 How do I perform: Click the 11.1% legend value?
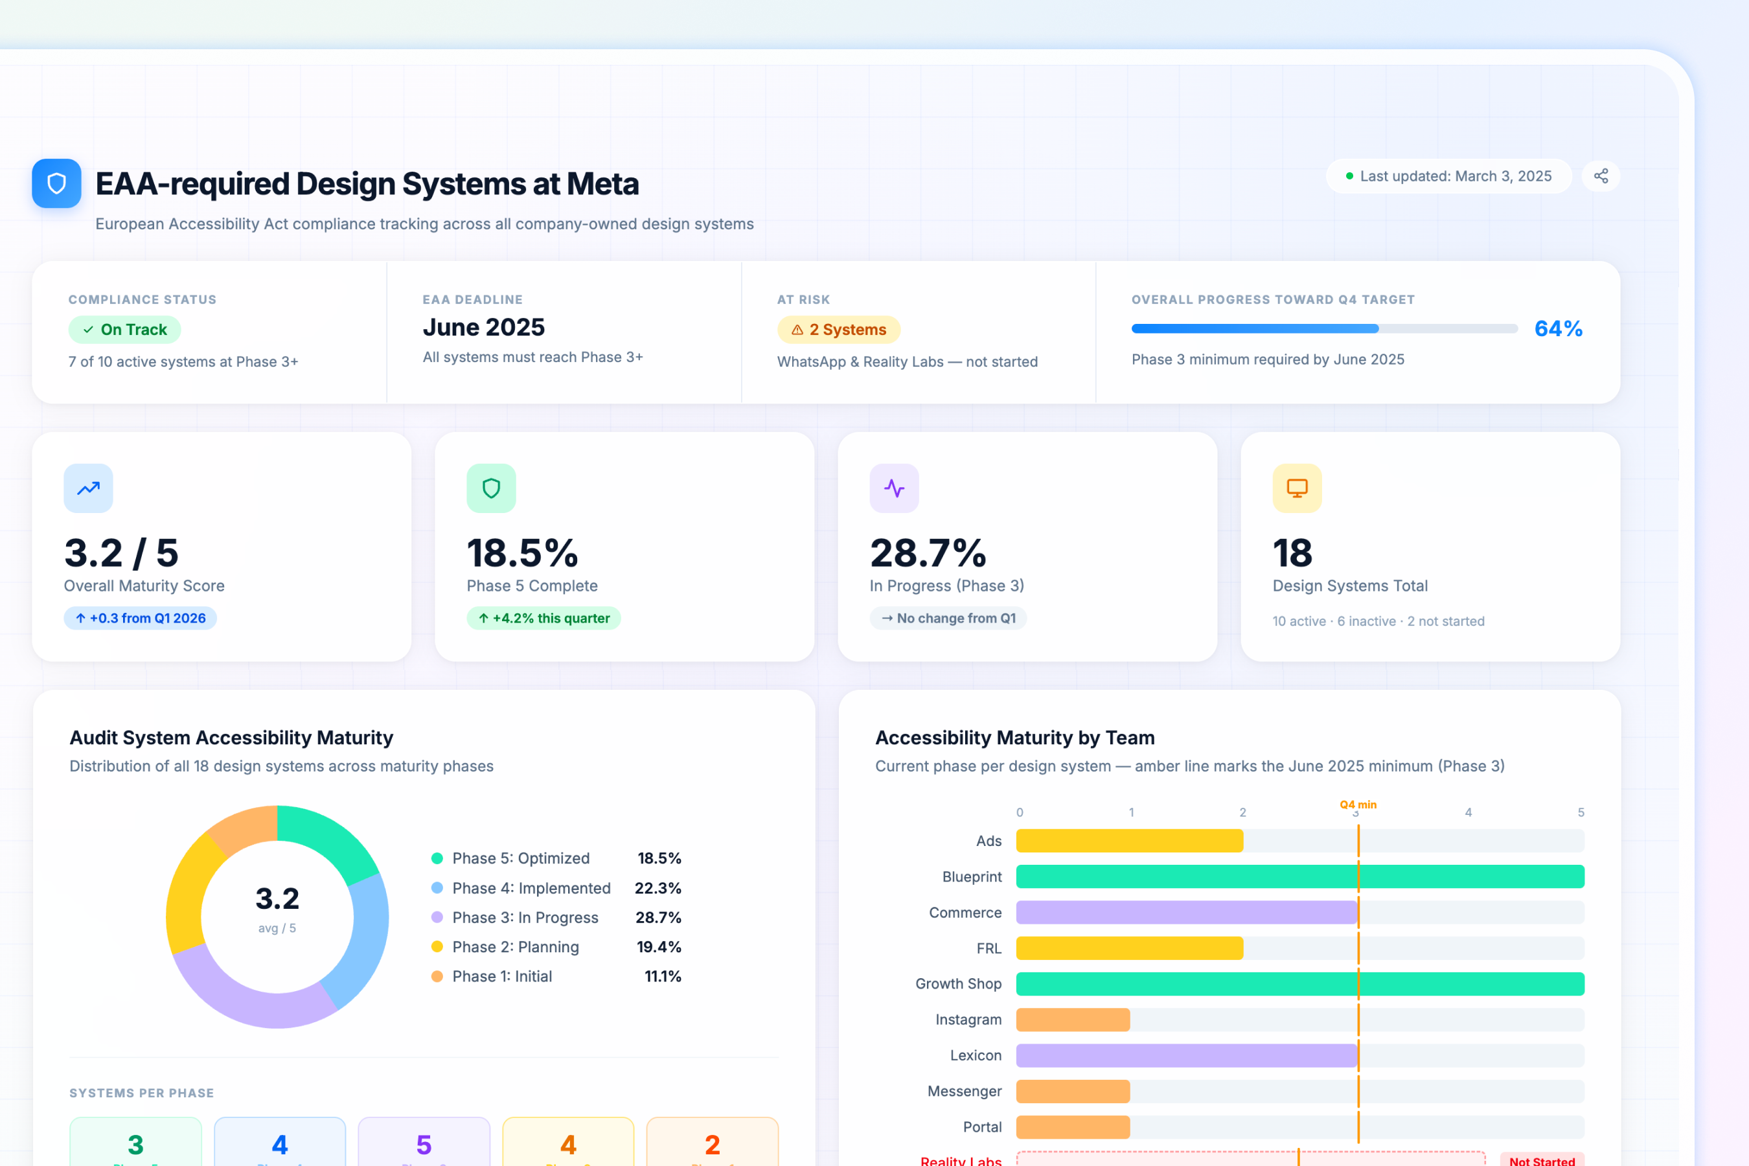tap(663, 976)
